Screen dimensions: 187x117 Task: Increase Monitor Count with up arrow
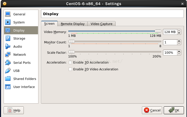point(179,41)
